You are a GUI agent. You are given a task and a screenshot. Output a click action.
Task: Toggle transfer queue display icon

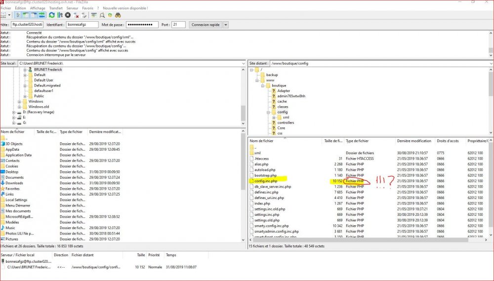[x=41, y=15]
